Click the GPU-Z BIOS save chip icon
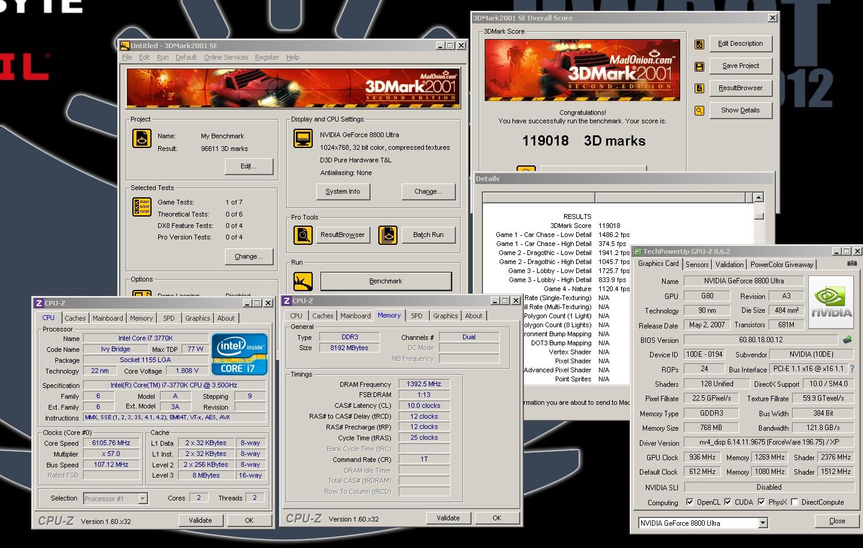Screen dimensions: 863x548 pyautogui.click(x=847, y=340)
